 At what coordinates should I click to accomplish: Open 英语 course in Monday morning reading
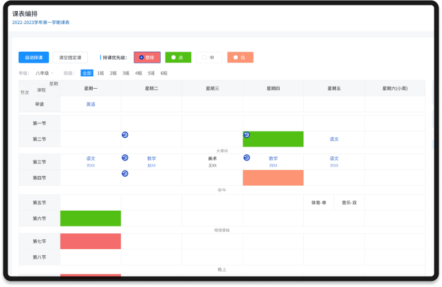[x=91, y=105]
